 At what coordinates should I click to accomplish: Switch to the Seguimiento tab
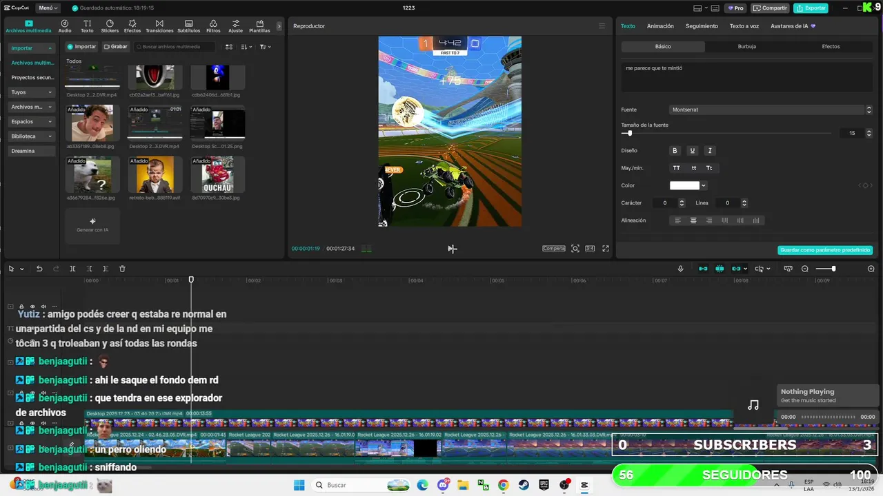click(702, 26)
